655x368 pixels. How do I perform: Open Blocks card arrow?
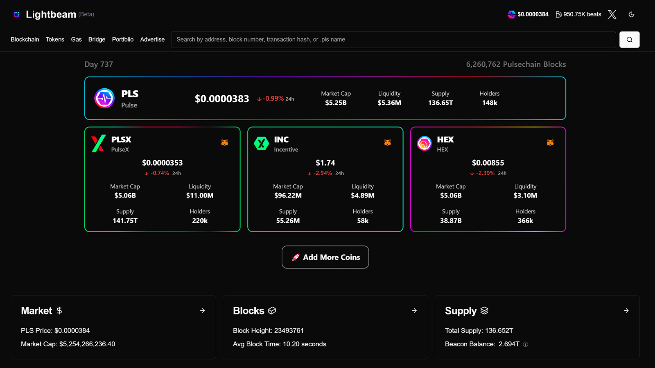tap(414, 311)
